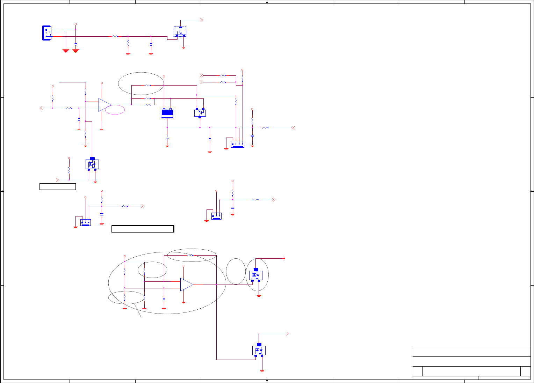Click the rightmost double-chevron port symbol
This screenshot has height=383, width=534.
294,128
